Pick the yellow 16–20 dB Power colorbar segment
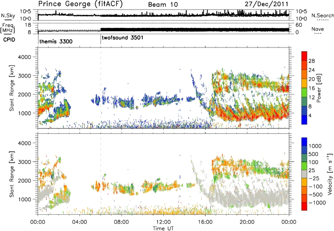The image size is (334, 231). [304, 83]
